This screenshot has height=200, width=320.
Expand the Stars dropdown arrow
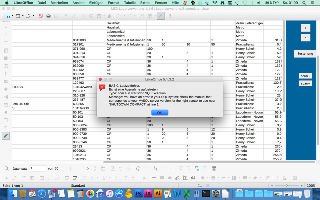260,178
